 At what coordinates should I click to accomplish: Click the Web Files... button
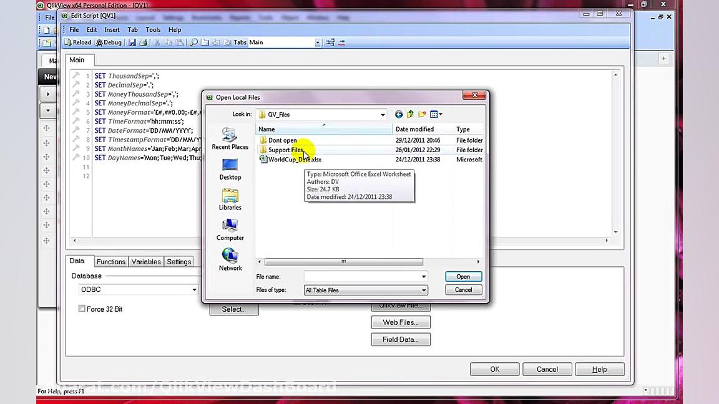tap(401, 322)
